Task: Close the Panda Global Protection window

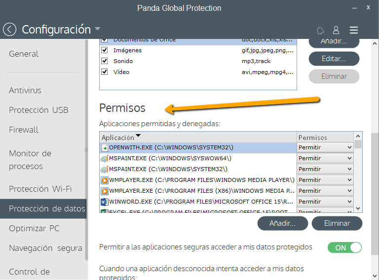Action: 368,8
